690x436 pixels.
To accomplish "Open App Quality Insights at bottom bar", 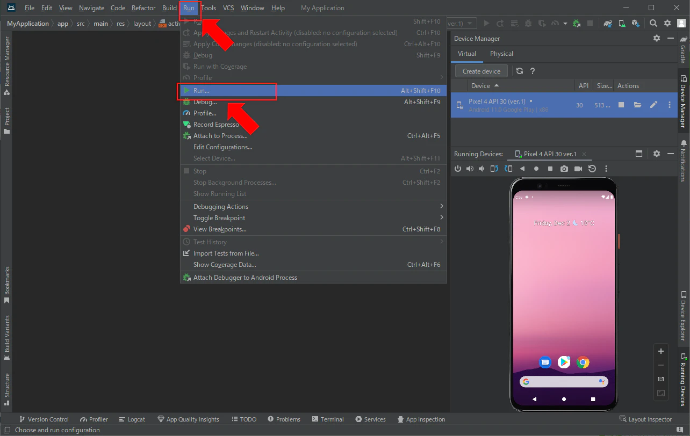I will tap(188, 419).
